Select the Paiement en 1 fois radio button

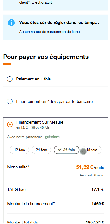click(x=10, y=79)
